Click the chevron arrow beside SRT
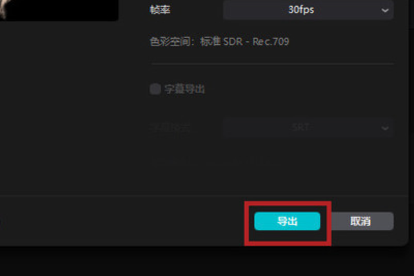This screenshot has height=276, width=414. click(x=385, y=128)
